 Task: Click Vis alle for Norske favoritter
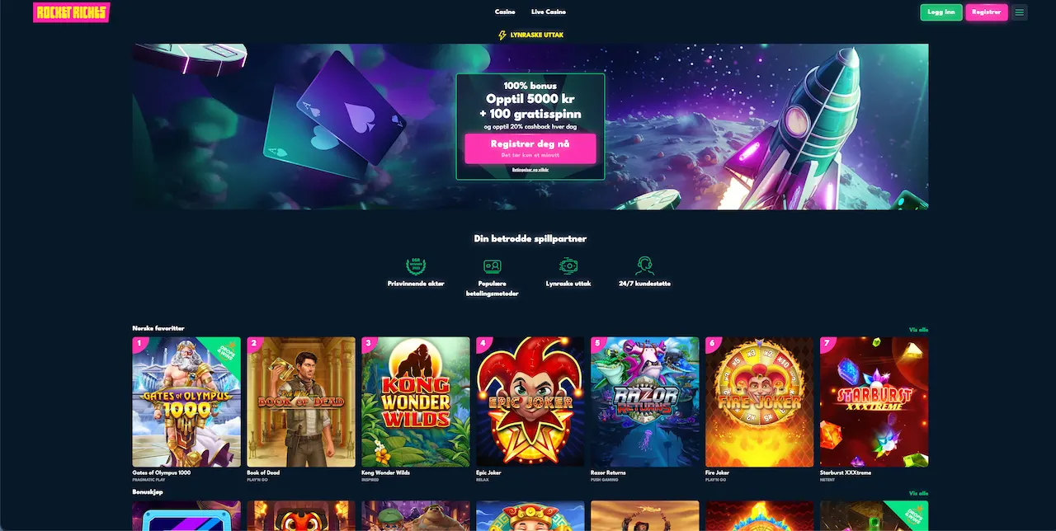click(x=918, y=329)
